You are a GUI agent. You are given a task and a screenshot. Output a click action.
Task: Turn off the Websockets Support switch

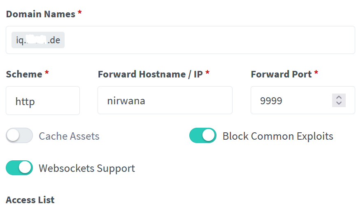(x=19, y=168)
